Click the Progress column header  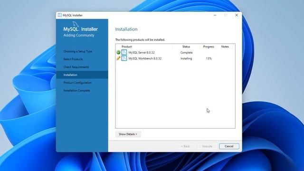coord(209,47)
